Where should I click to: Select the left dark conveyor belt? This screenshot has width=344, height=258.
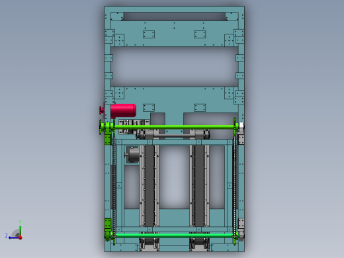150,185
